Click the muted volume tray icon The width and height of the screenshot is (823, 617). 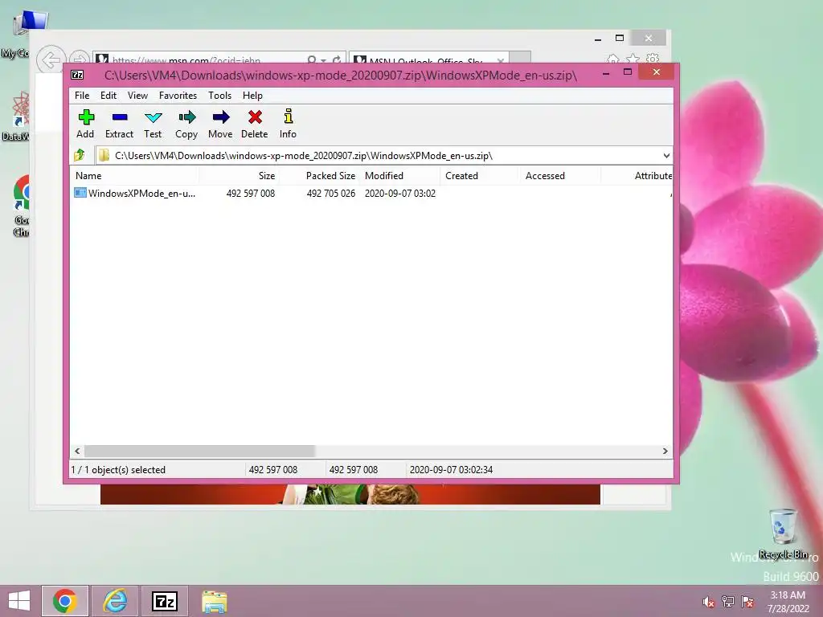click(708, 602)
